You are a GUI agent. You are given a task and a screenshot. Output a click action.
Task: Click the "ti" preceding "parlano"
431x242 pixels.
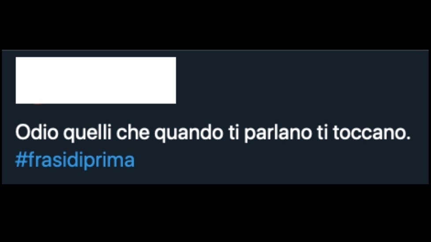coord(234,132)
